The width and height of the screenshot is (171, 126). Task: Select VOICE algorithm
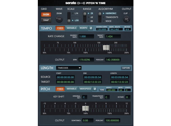point(108,21)
